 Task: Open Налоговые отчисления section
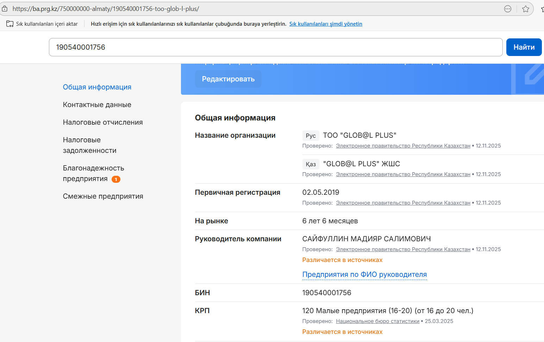(102, 122)
